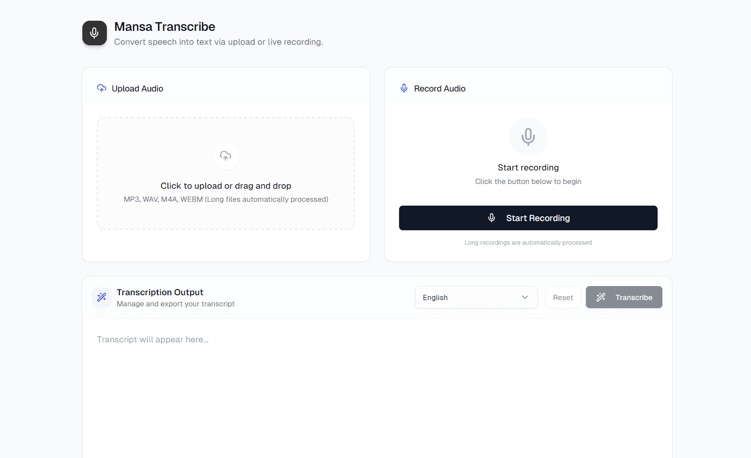
Task: Click the microphone icon inside Start Recording button
Action: [x=492, y=218]
